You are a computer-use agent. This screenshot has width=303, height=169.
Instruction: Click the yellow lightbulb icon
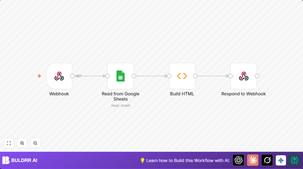(142, 160)
